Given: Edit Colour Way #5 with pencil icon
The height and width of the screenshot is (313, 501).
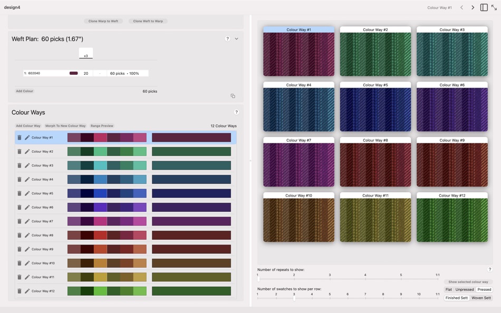Looking at the screenshot, I should [x=27, y=193].
